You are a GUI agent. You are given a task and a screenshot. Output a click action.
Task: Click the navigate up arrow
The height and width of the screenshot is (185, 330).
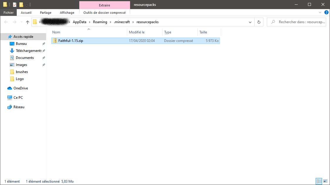pos(27,22)
